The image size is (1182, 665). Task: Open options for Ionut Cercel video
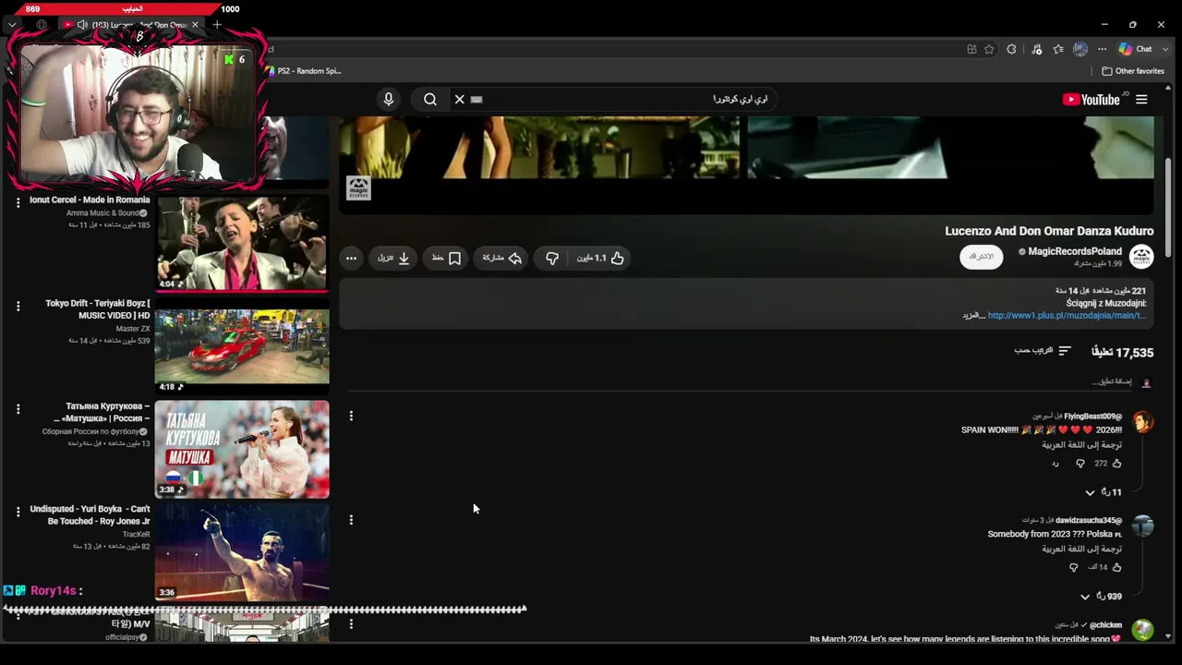[18, 202]
